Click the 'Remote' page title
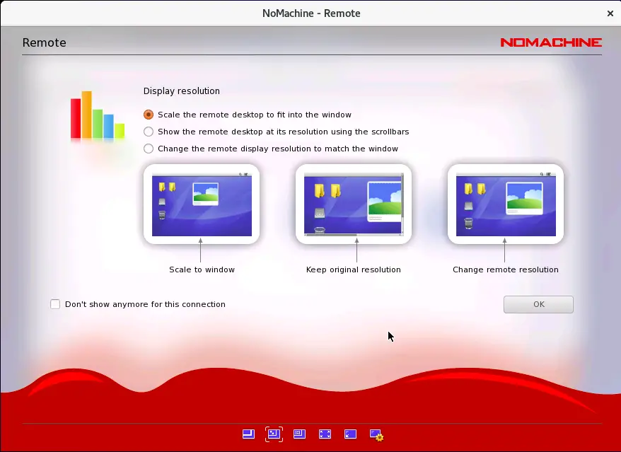This screenshot has height=452, width=621. click(45, 42)
